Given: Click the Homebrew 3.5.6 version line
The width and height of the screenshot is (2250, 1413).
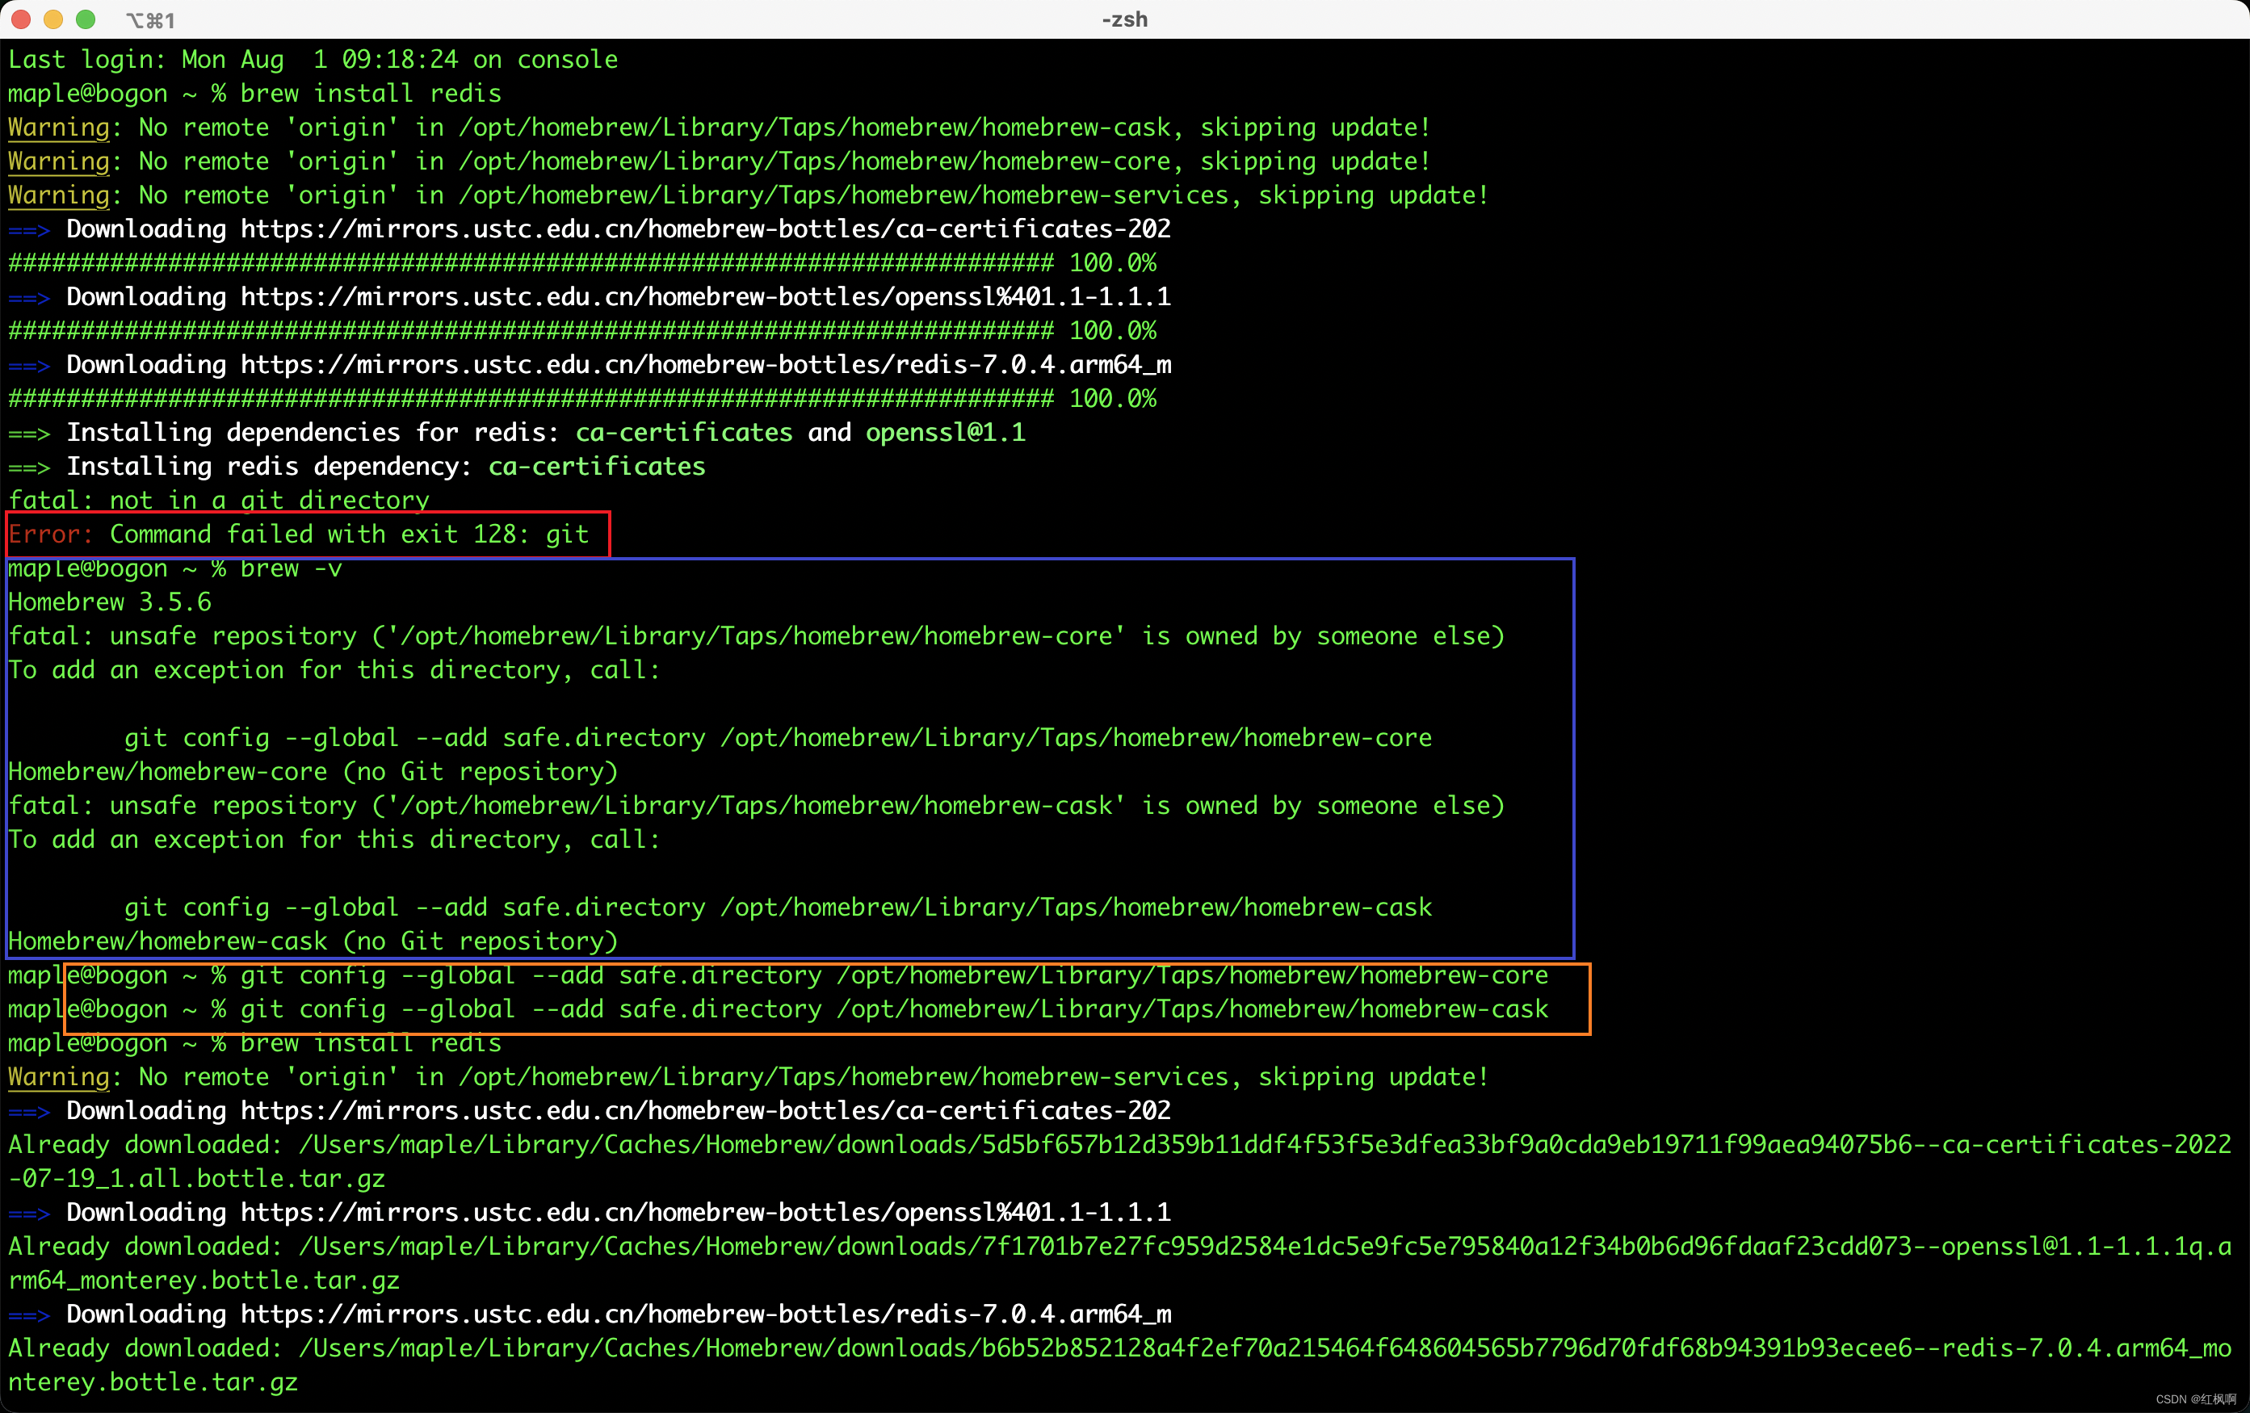Looking at the screenshot, I should click(x=111, y=602).
